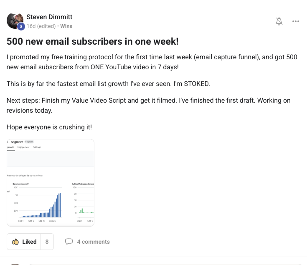Click the Settings tab in the screenshot
307x265 pixels.
coord(37,147)
